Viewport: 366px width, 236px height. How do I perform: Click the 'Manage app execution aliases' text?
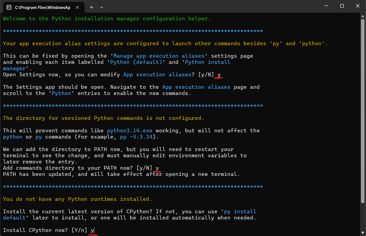159,56
